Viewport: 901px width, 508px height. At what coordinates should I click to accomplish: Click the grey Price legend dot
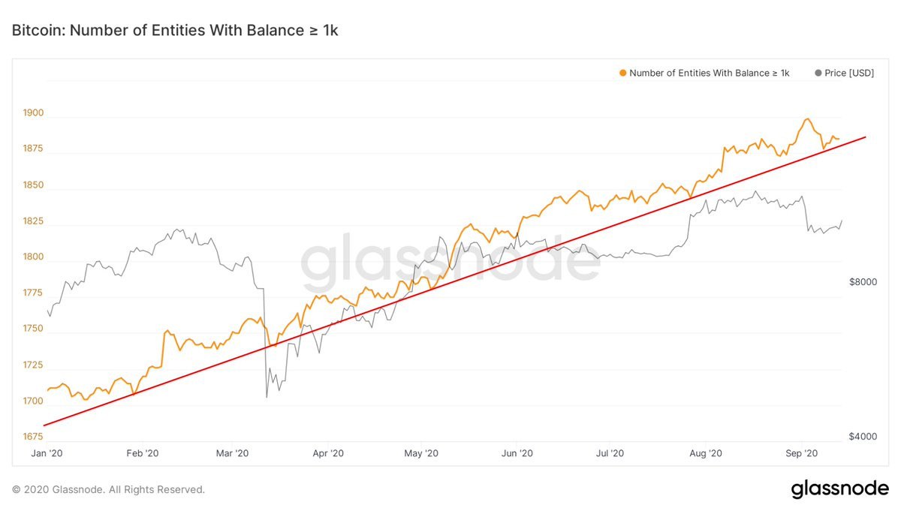(818, 73)
